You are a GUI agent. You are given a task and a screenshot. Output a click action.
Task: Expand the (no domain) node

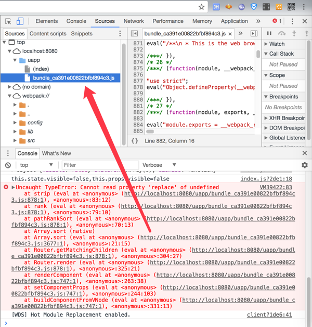tap(9, 87)
